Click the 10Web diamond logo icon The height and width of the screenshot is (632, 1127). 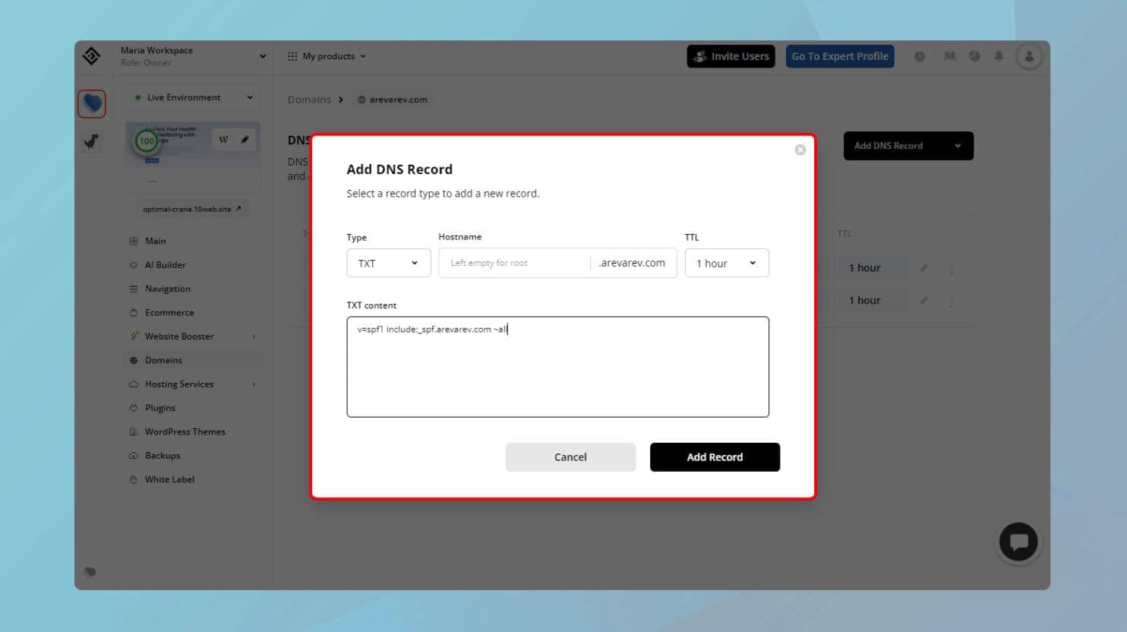pos(92,56)
